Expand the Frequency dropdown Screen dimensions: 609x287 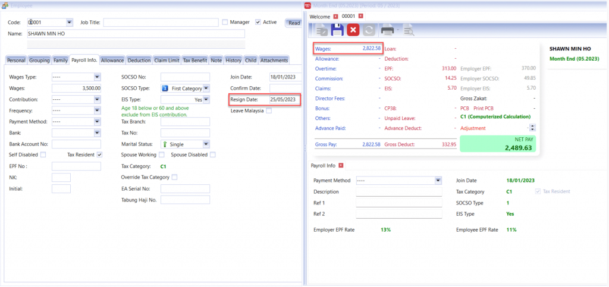point(97,111)
